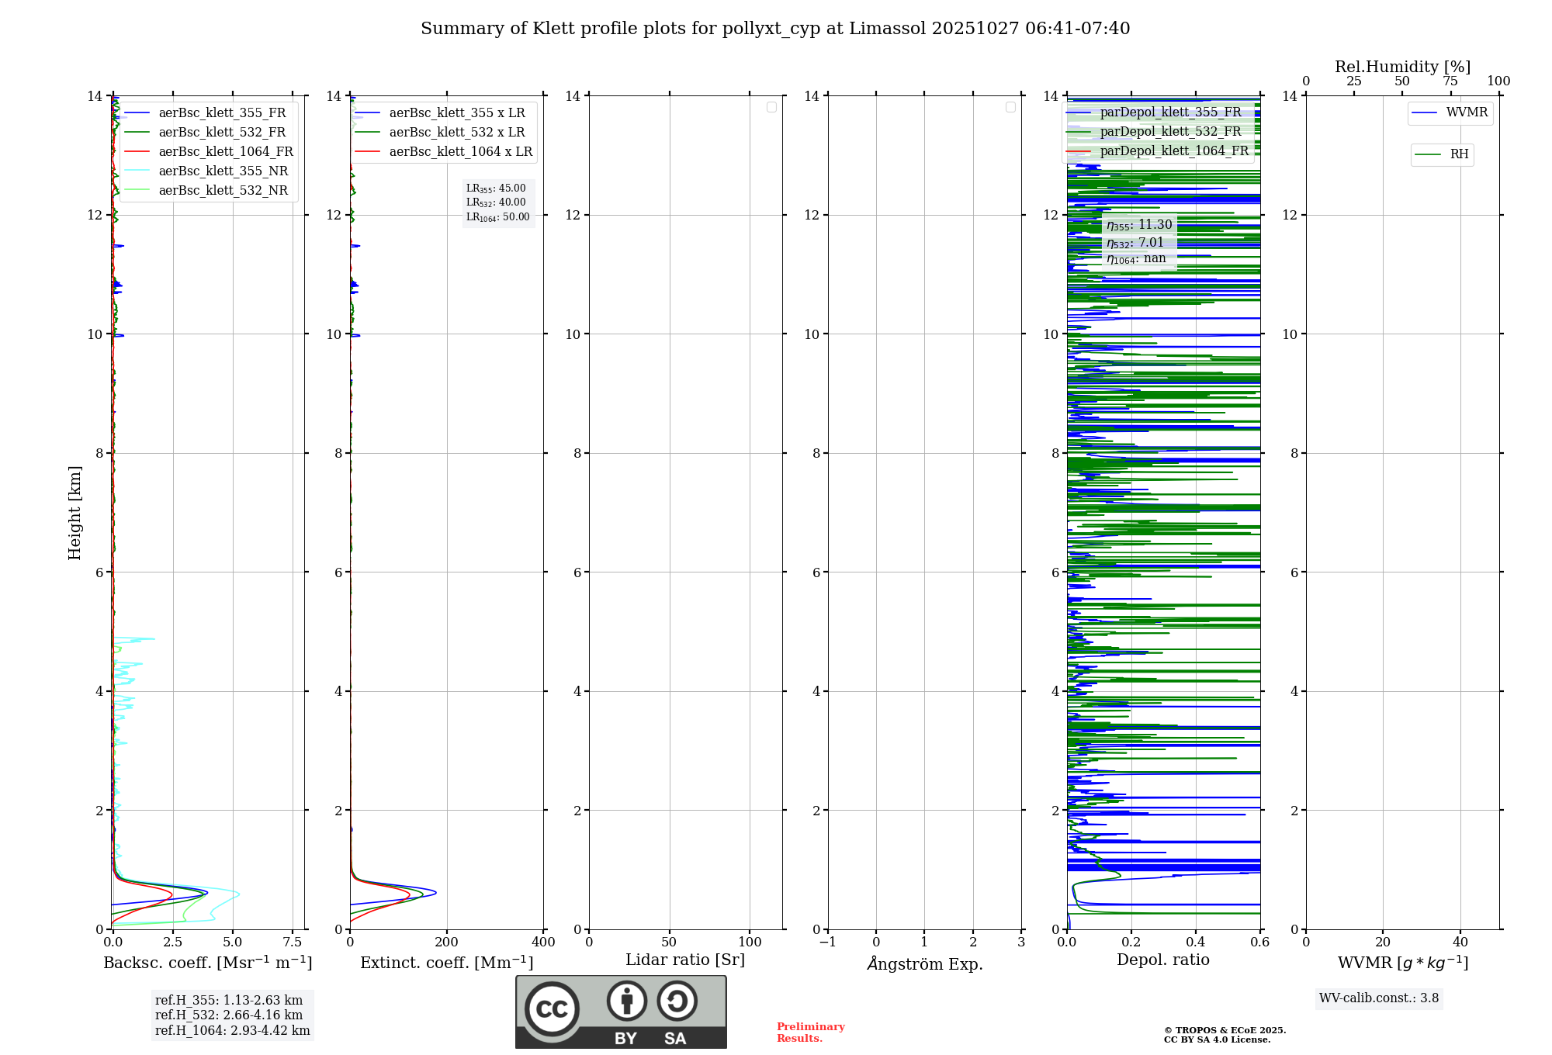This screenshot has height=1055, width=1552.
Task: Click empty legend box in Lidar ratio panel
Action: tap(771, 107)
